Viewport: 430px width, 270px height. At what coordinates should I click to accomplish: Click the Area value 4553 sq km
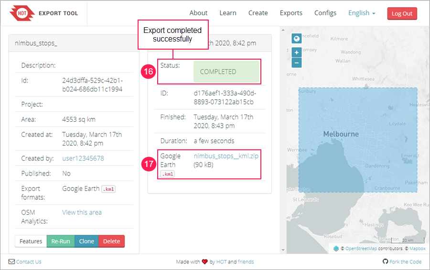[x=79, y=119]
